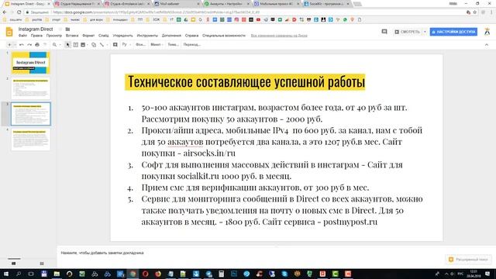Open the Вставка menu
Screen dimensions: 496x279
(x=72, y=36)
